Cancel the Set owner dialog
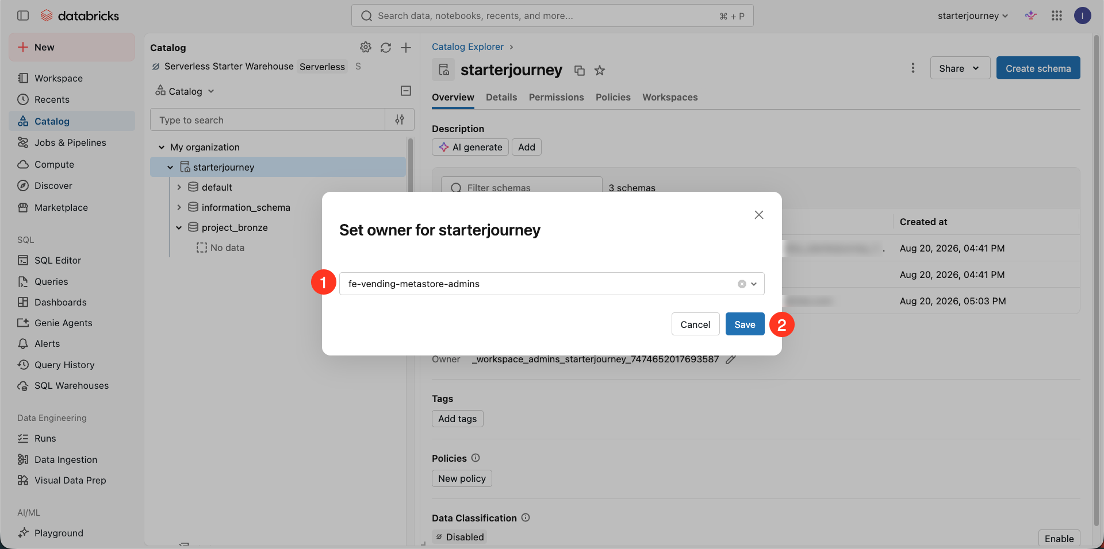The width and height of the screenshot is (1104, 549). click(x=695, y=324)
